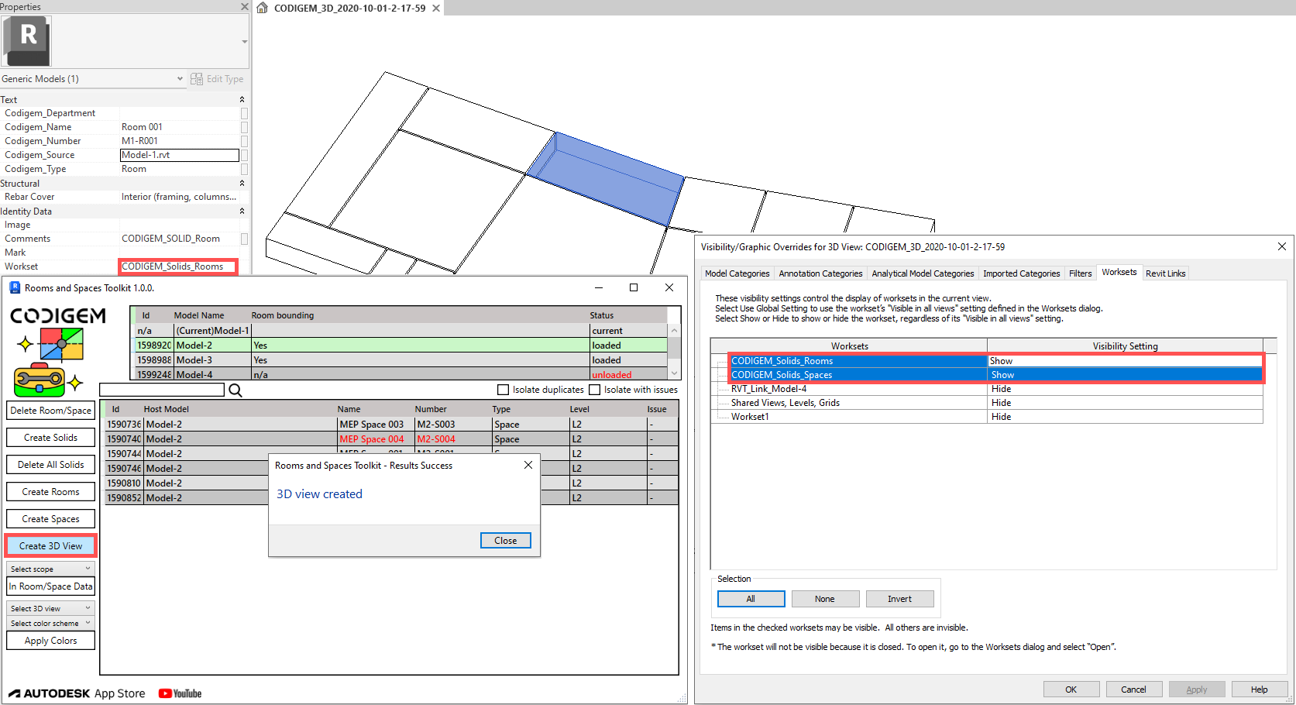Open the Select scope dropdown
This screenshot has width=1296, height=705.
click(50, 569)
